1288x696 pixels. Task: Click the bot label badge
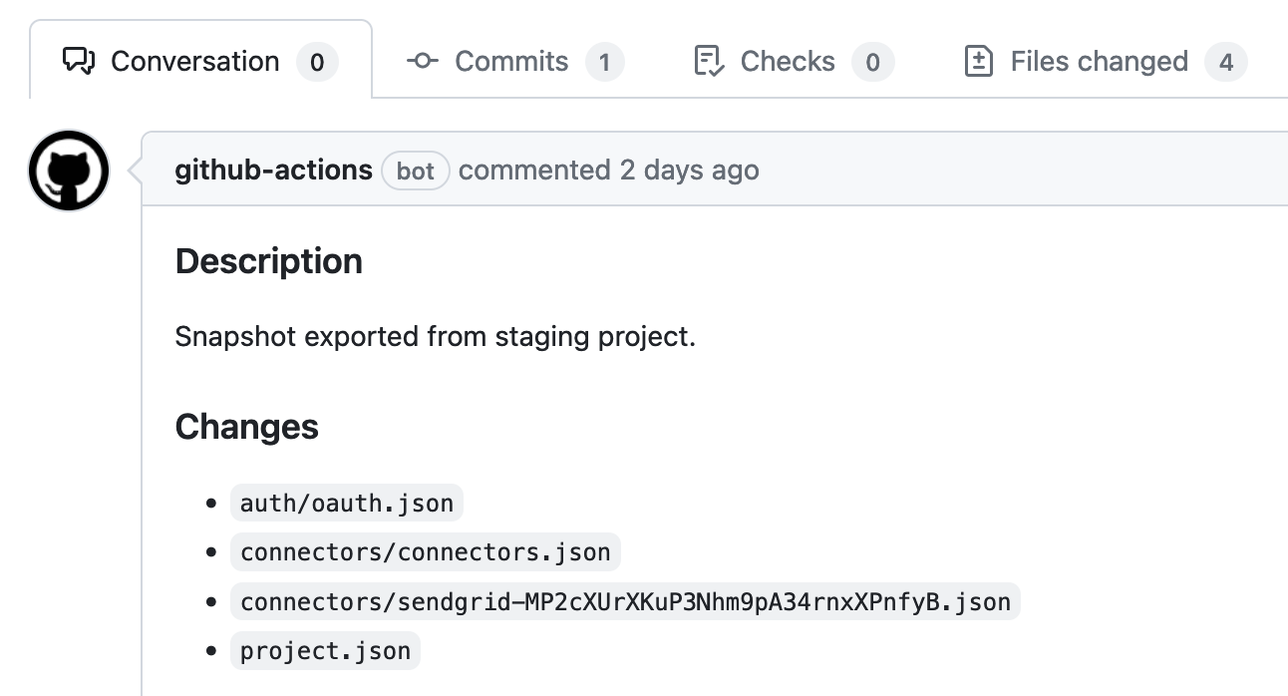pyautogui.click(x=416, y=172)
